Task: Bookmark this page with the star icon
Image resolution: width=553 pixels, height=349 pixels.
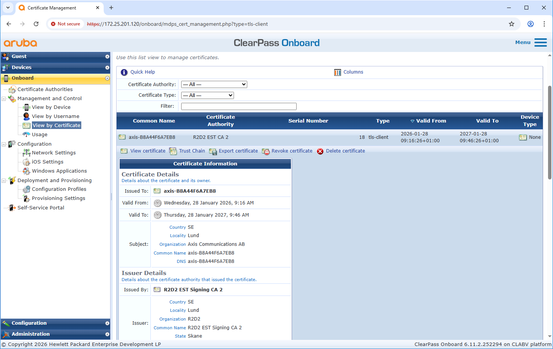Action: 511,24
